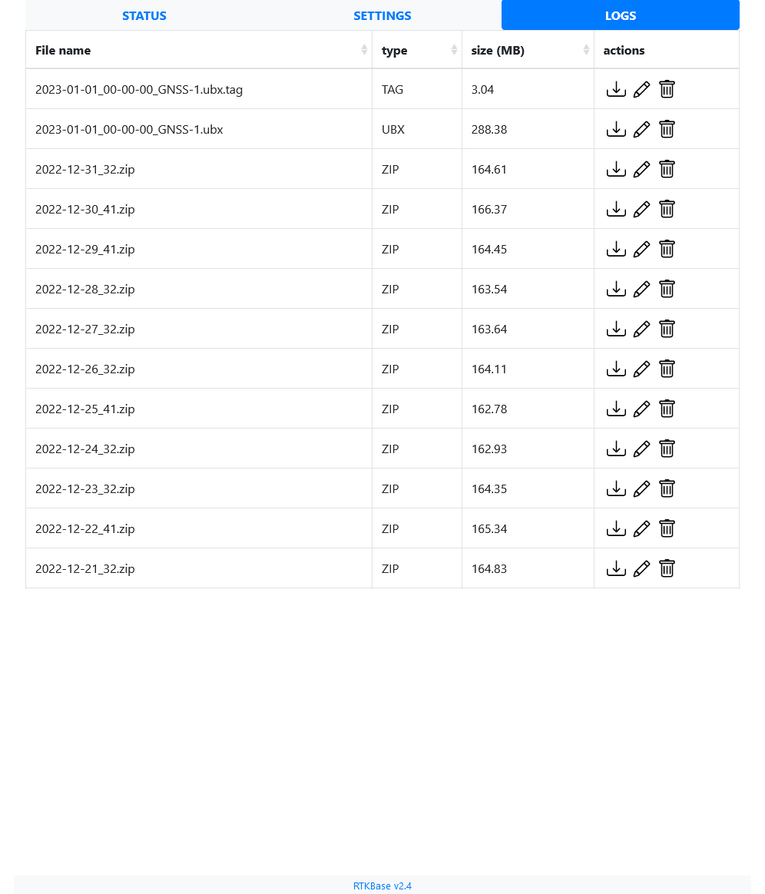Edit the 2022-12-25_41.zip entry
The height and width of the screenshot is (894, 765).
point(641,409)
